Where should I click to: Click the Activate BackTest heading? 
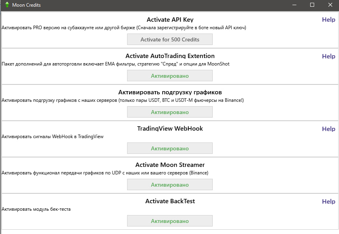(170, 201)
